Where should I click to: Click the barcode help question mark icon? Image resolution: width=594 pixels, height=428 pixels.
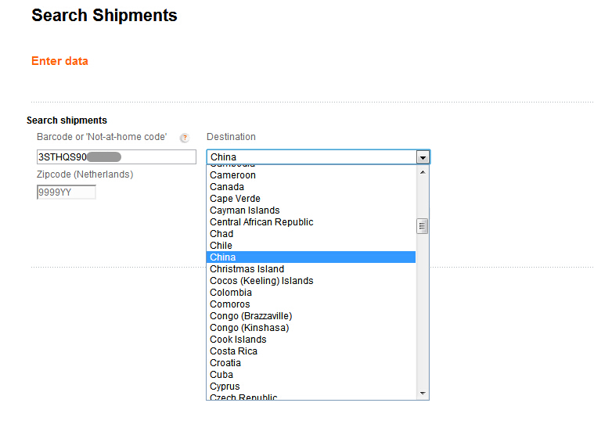[185, 138]
